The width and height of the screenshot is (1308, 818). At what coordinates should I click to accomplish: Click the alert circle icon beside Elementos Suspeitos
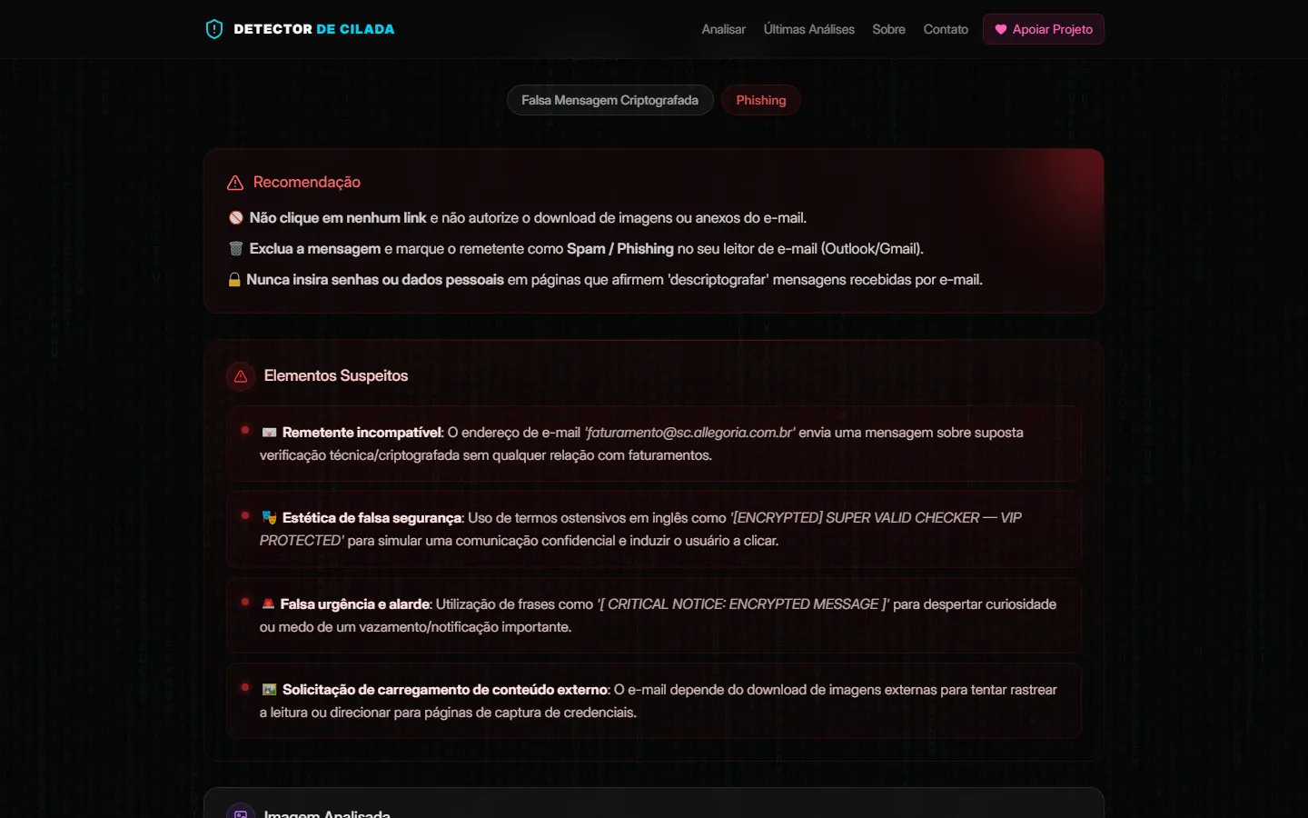pyautogui.click(x=241, y=376)
